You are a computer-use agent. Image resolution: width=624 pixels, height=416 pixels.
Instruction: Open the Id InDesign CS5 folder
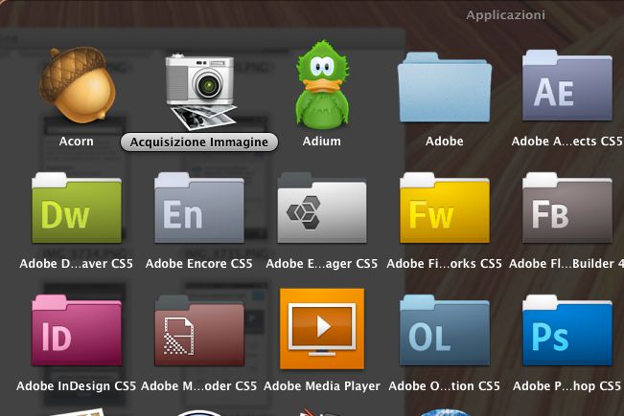pos(77,330)
